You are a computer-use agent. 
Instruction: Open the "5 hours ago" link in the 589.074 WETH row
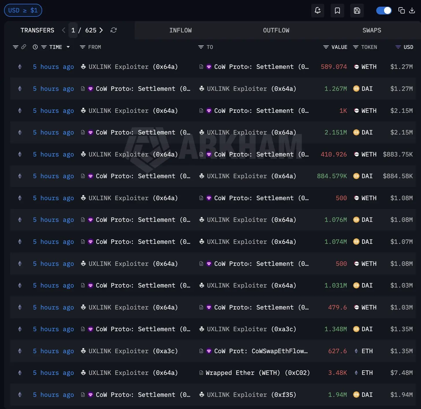[53, 67]
